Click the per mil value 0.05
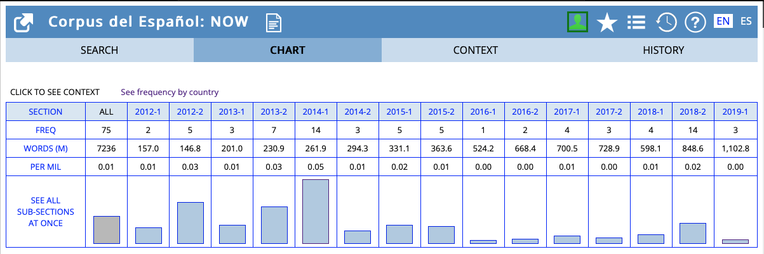The image size is (764, 254). point(316,167)
